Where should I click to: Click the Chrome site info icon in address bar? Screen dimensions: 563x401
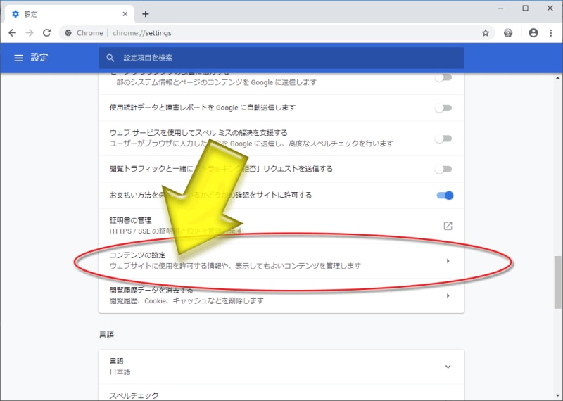point(68,33)
